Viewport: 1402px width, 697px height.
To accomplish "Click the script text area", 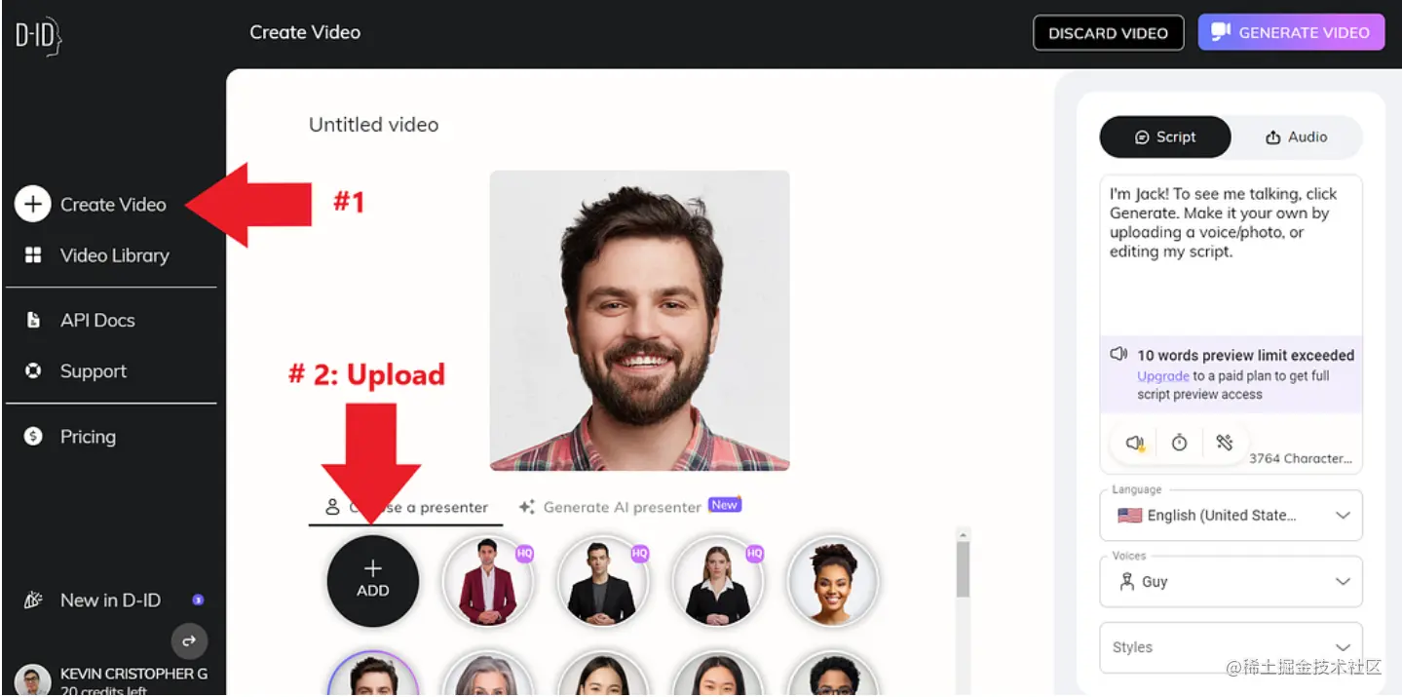I will [x=1231, y=253].
